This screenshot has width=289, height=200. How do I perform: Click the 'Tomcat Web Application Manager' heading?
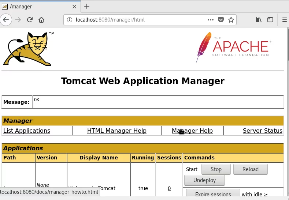(143, 81)
